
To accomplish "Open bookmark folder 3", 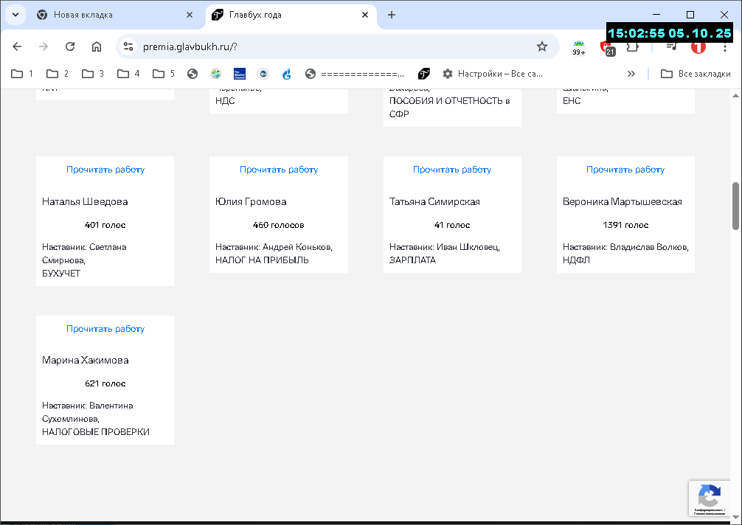I will click(x=93, y=74).
